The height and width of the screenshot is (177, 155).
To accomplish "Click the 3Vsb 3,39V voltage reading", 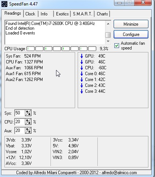I will pos(19,140).
